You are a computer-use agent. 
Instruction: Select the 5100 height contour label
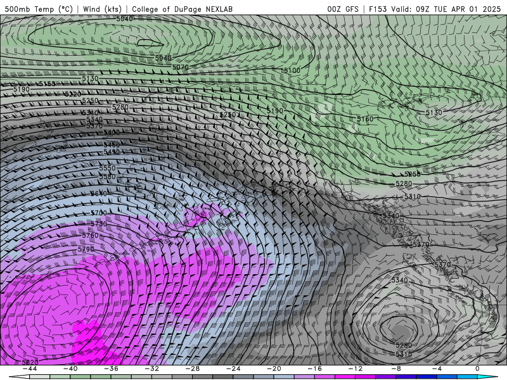click(x=292, y=70)
